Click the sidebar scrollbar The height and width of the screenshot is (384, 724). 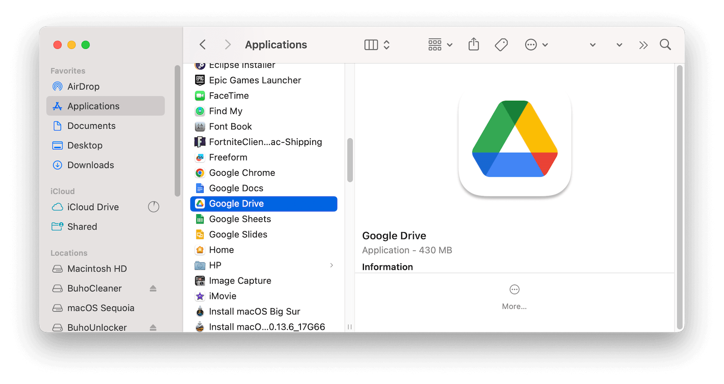click(x=177, y=131)
